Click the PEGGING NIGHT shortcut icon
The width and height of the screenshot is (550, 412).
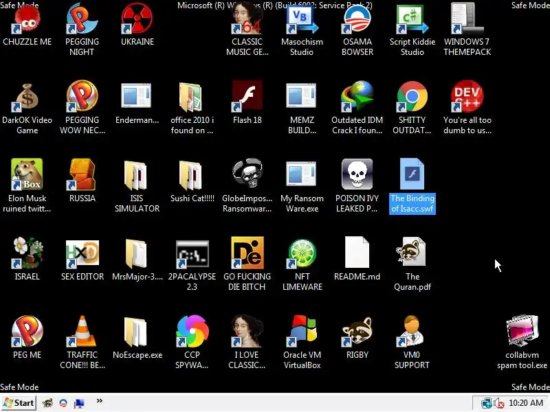click(x=82, y=19)
